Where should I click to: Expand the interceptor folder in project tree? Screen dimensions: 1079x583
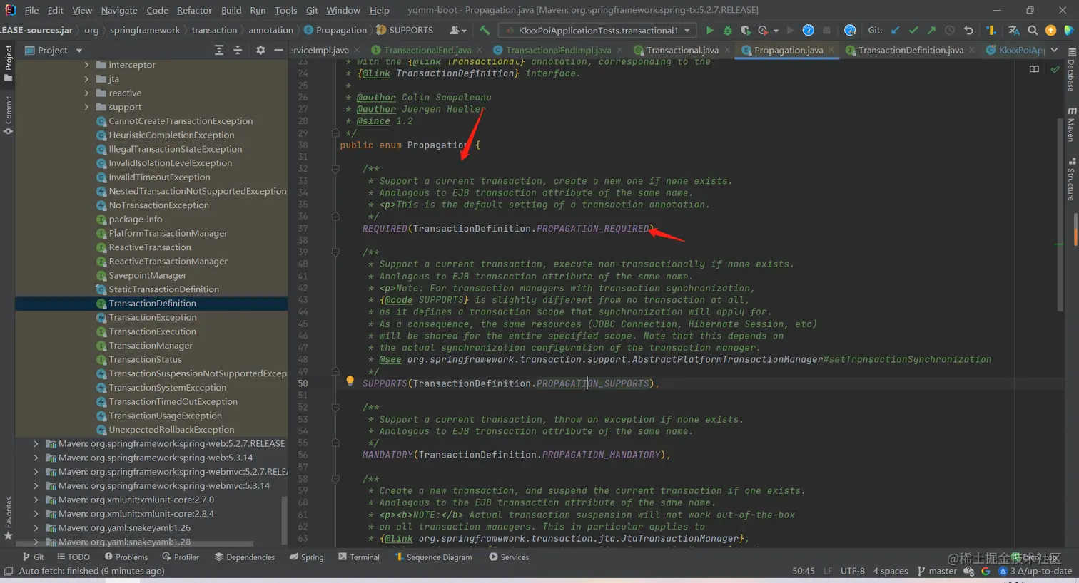tap(87, 65)
